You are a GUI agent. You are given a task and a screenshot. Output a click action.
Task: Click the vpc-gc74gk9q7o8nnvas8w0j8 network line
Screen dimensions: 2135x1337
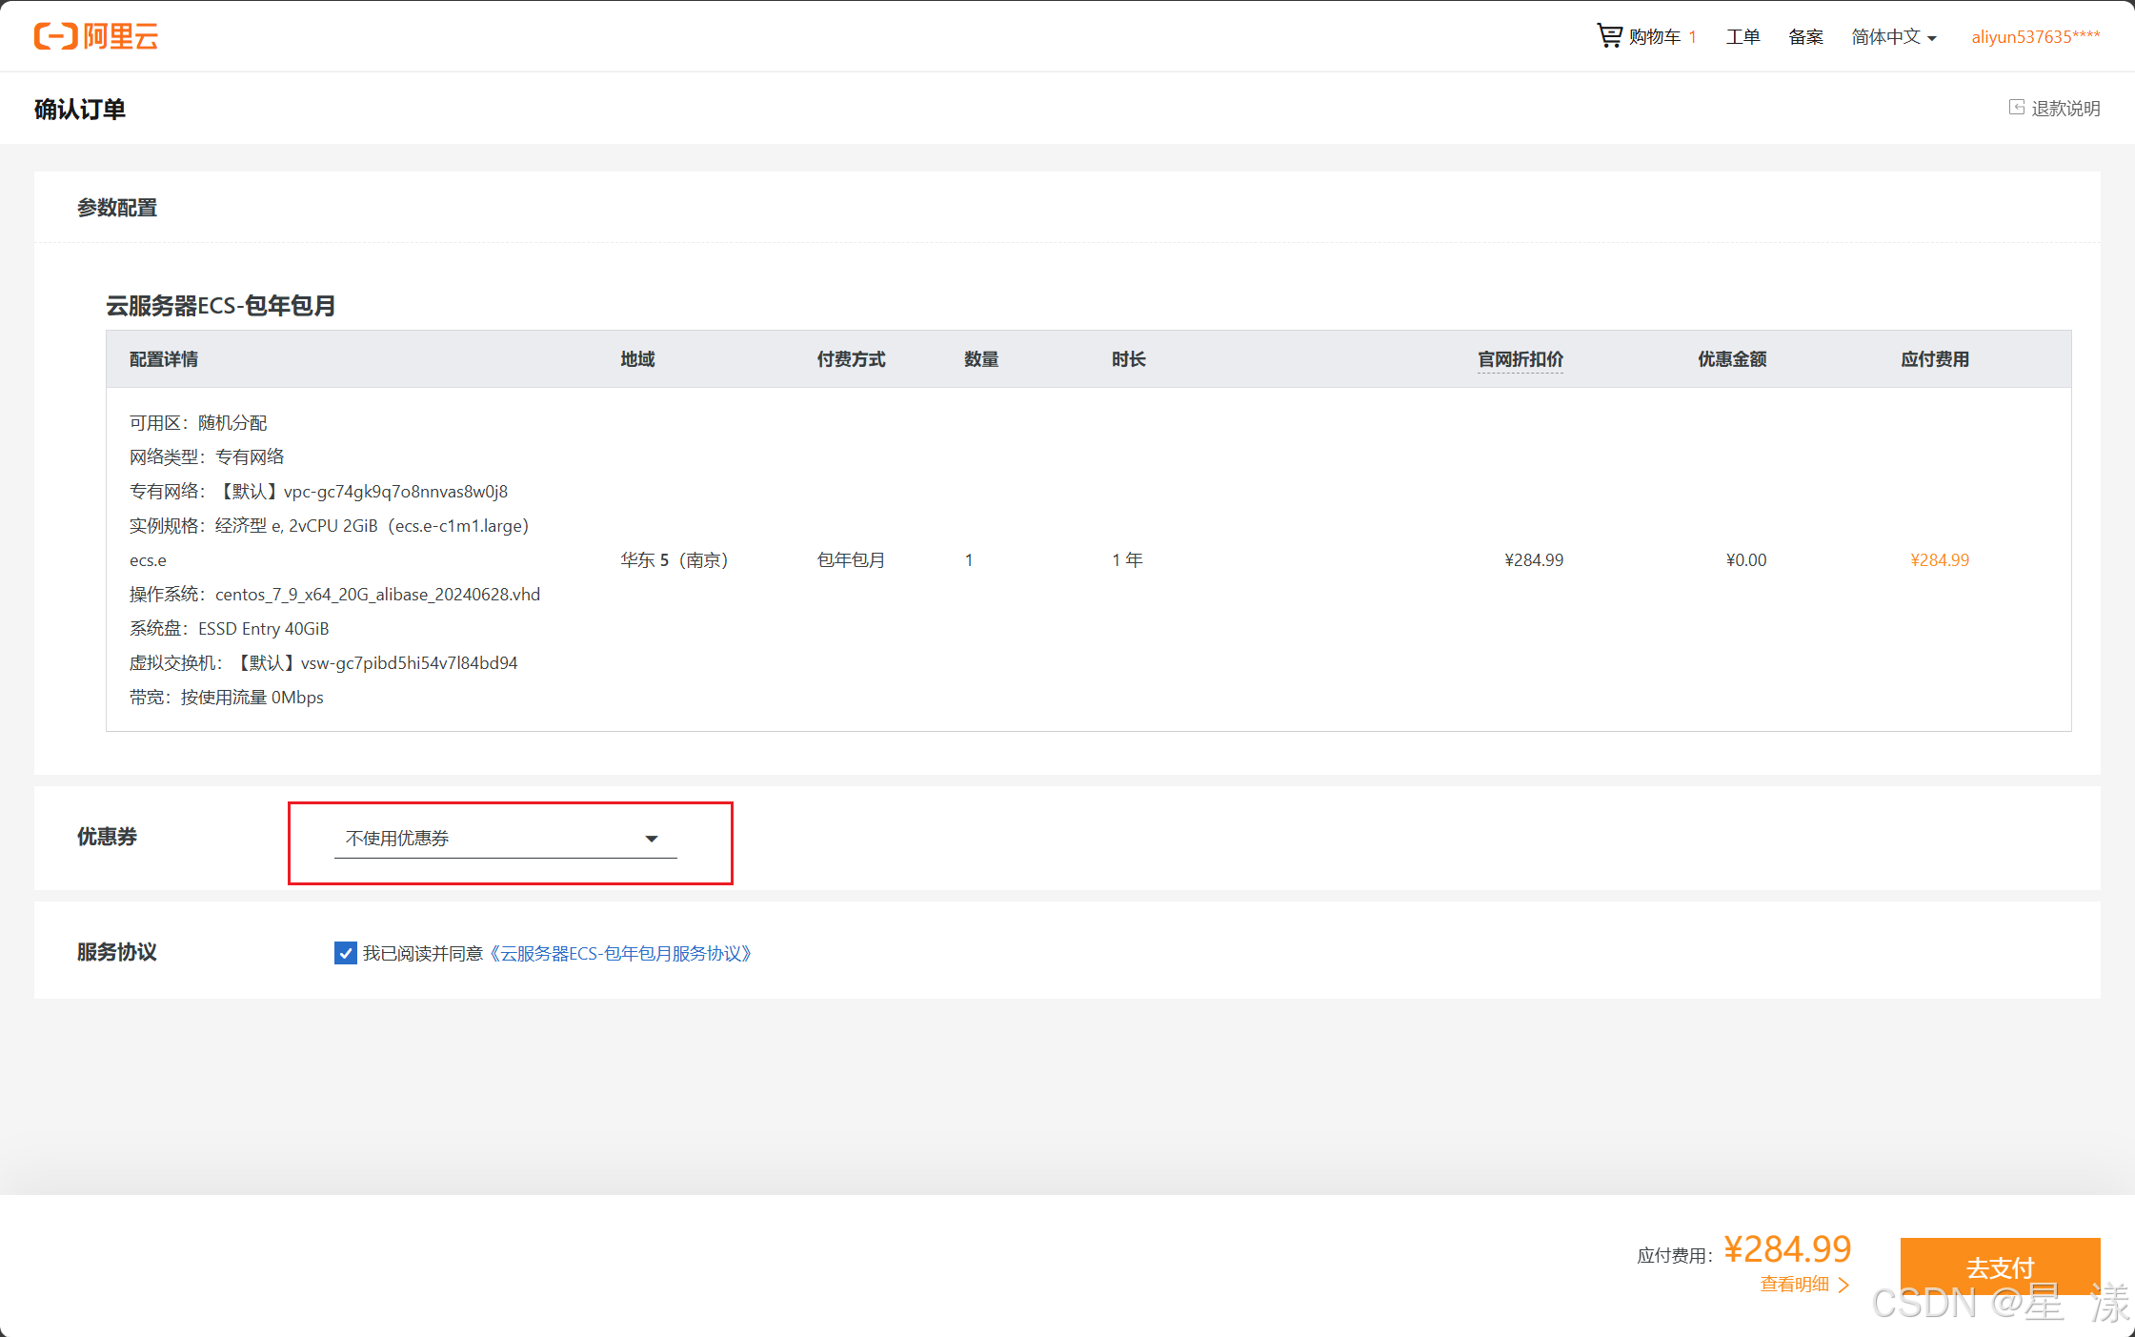click(x=318, y=491)
